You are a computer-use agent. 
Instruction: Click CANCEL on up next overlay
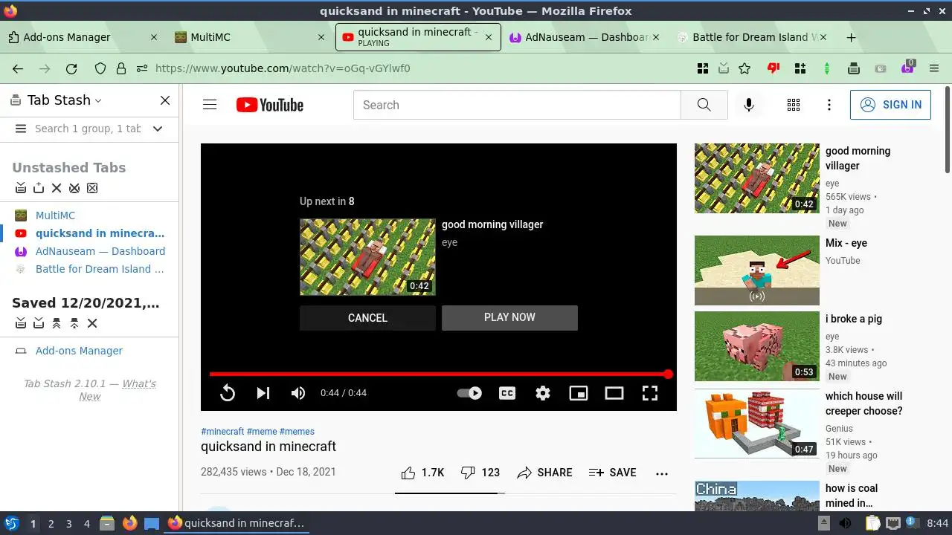coord(367,317)
